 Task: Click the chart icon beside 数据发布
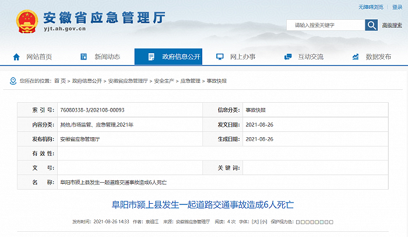pyautogui.click(x=356, y=57)
